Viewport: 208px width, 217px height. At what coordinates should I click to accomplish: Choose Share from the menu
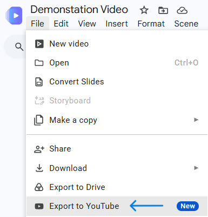(117, 149)
